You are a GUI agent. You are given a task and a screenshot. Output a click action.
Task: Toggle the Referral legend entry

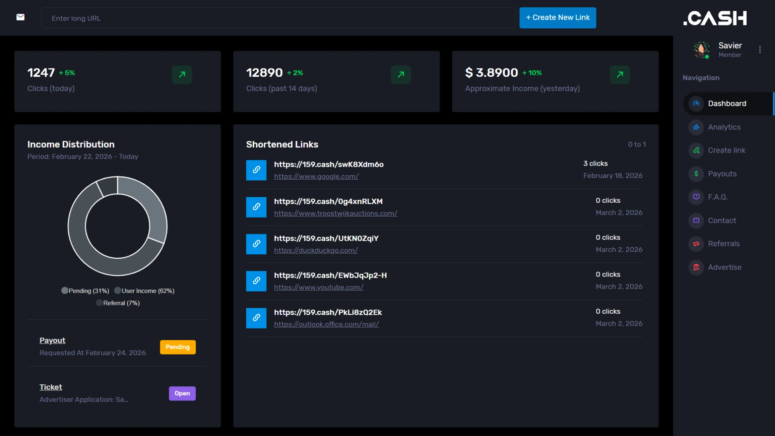point(117,303)
